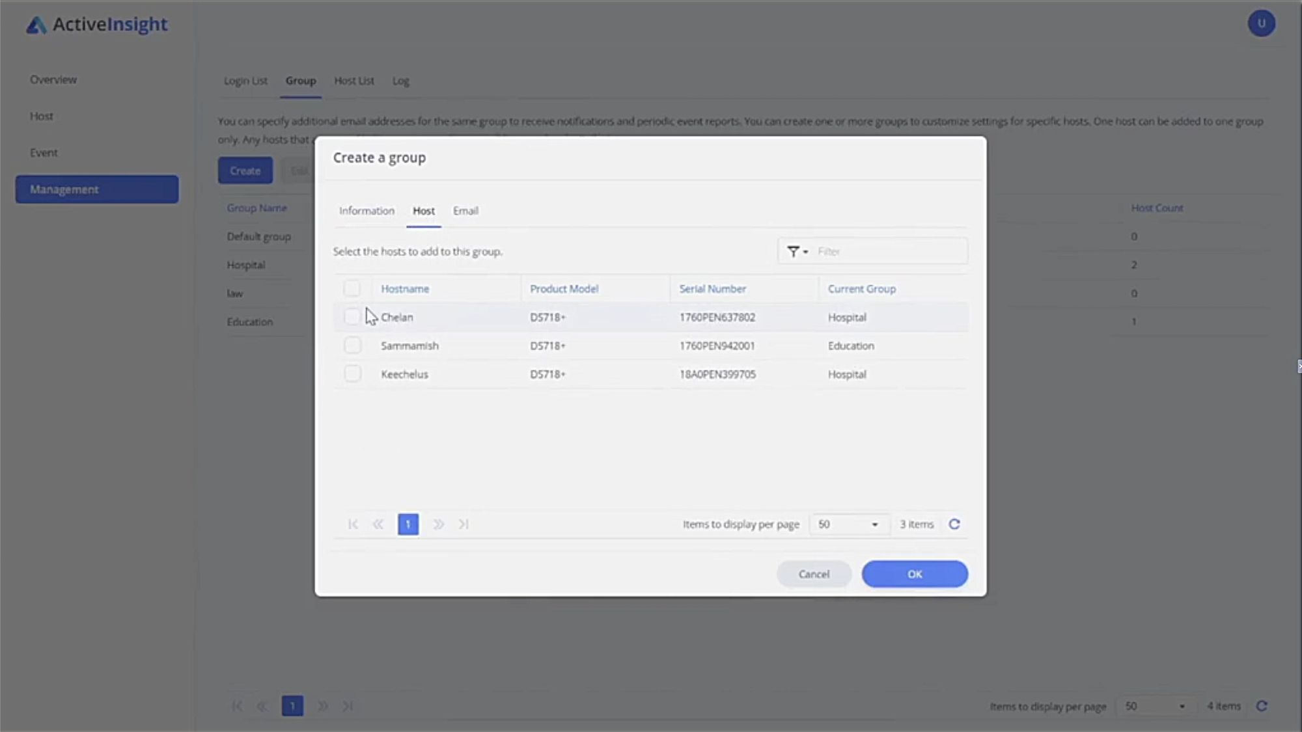
Task: Click the Group Name column header
Action: coord(256,208)
